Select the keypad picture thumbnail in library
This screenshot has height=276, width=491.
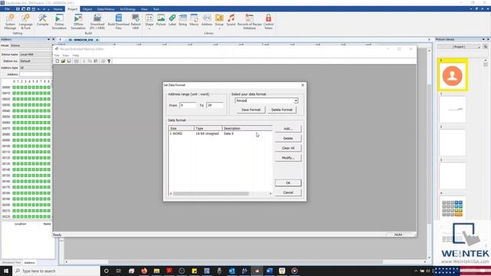(x=453, y=209)
